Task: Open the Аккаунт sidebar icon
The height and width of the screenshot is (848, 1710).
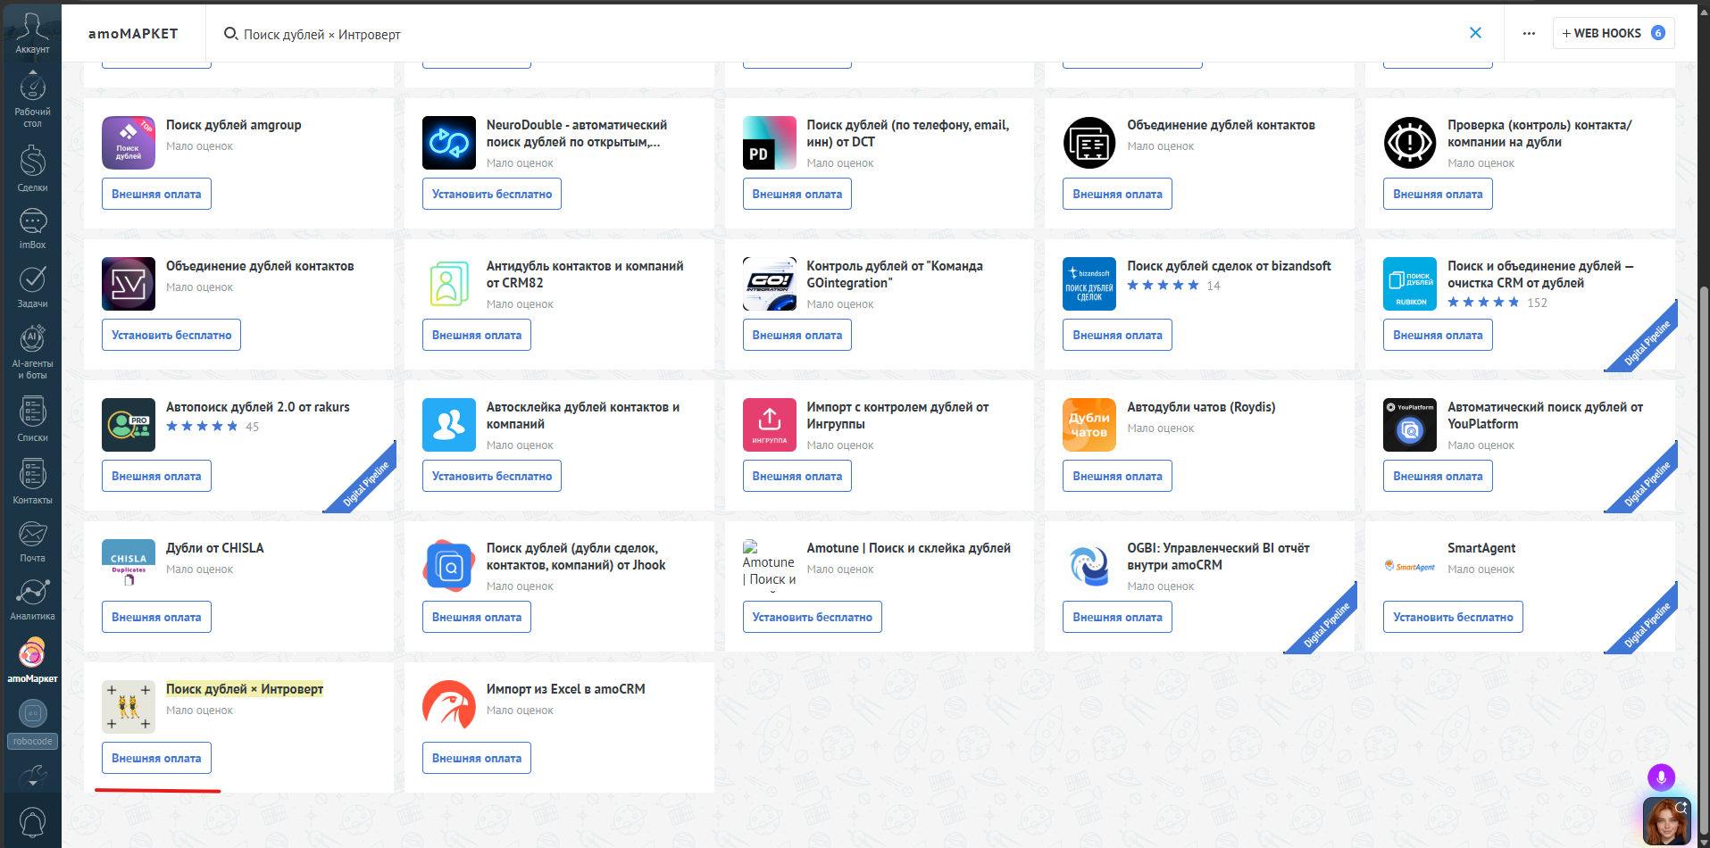Action: 32,31
